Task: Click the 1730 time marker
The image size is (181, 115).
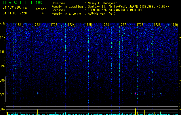Action: (x=175, y=25)
